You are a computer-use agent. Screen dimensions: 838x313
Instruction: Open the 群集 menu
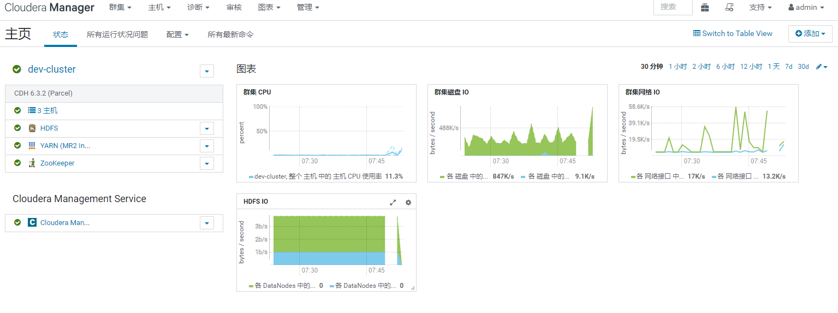pos(121,7)
